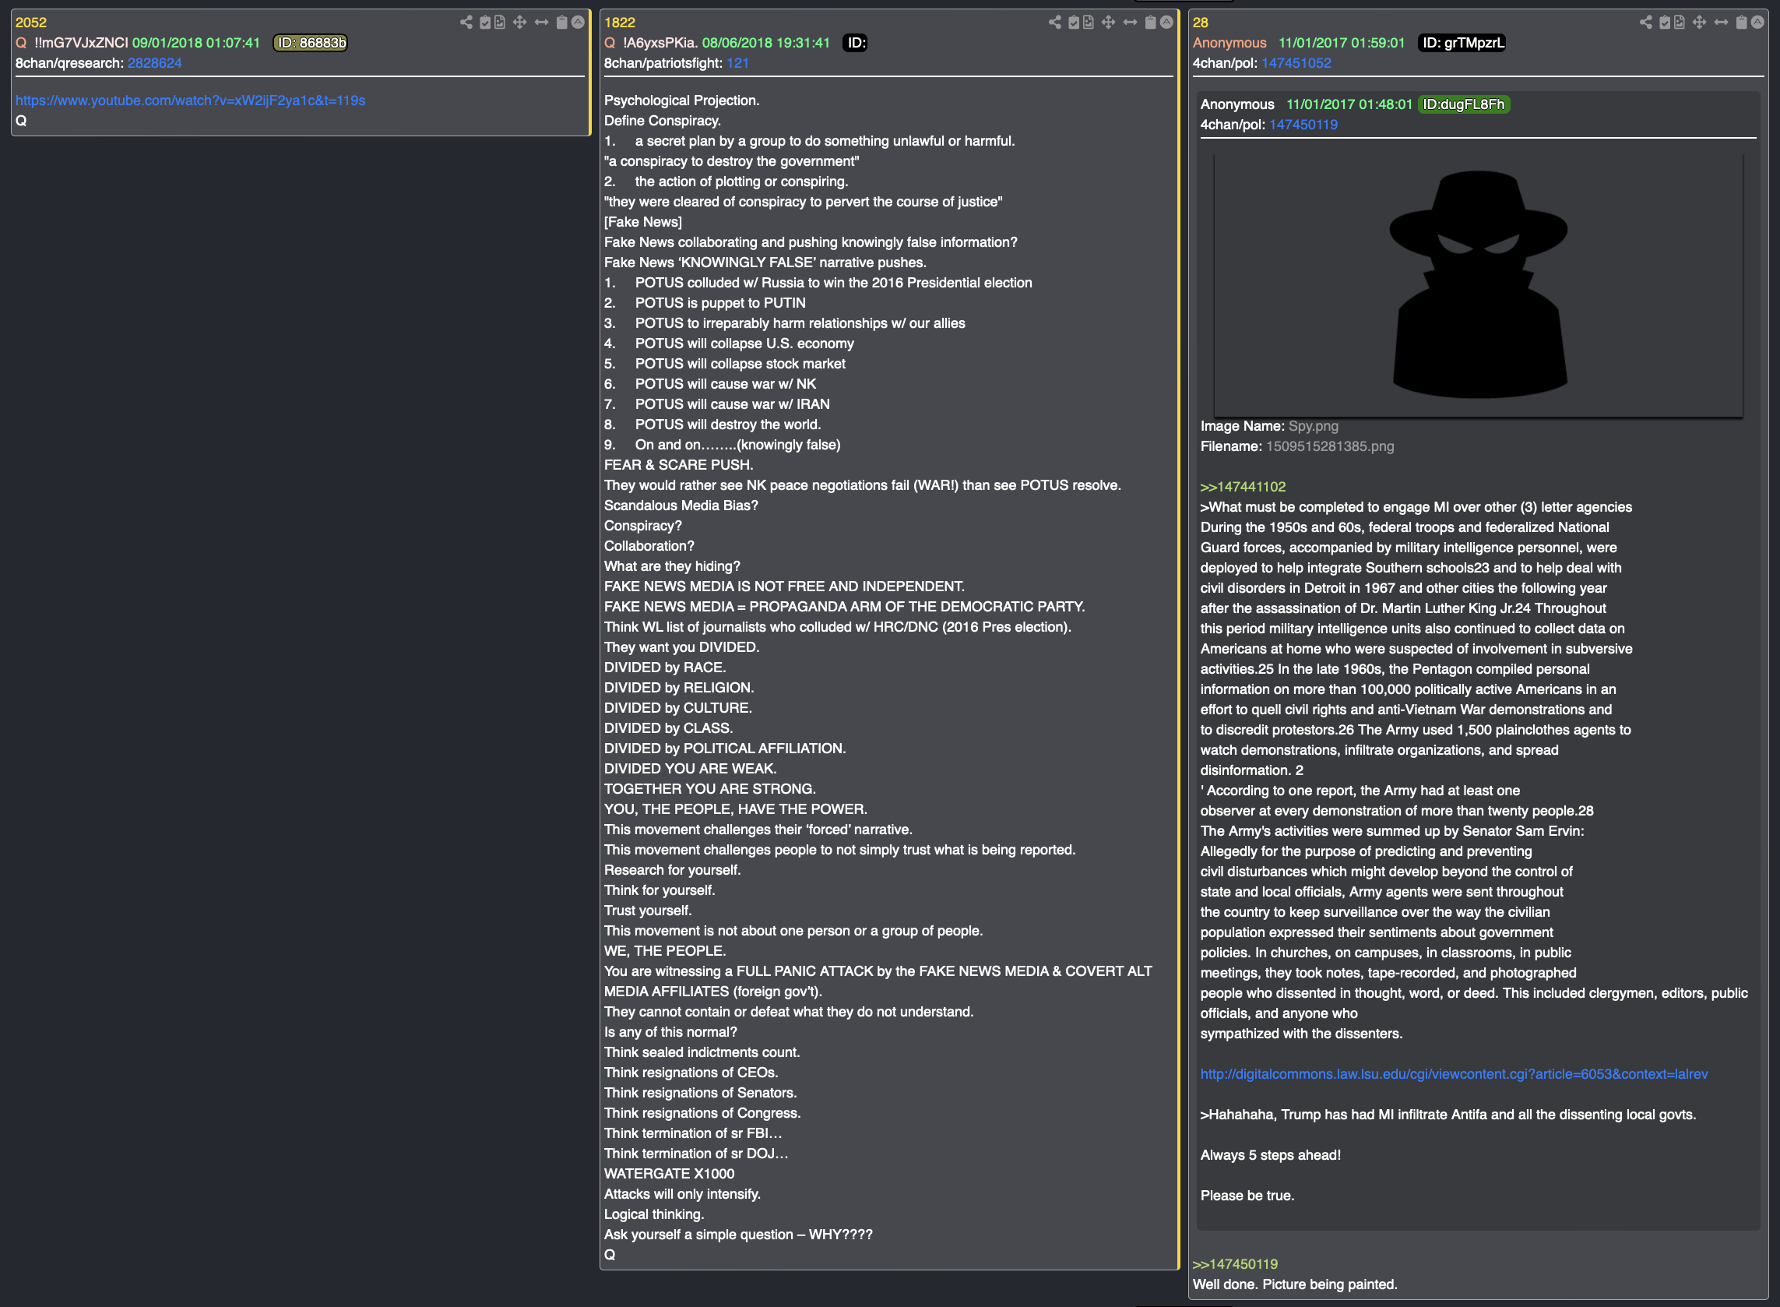Open 8chan/qresearch thread link 2828624

(154, 63)
